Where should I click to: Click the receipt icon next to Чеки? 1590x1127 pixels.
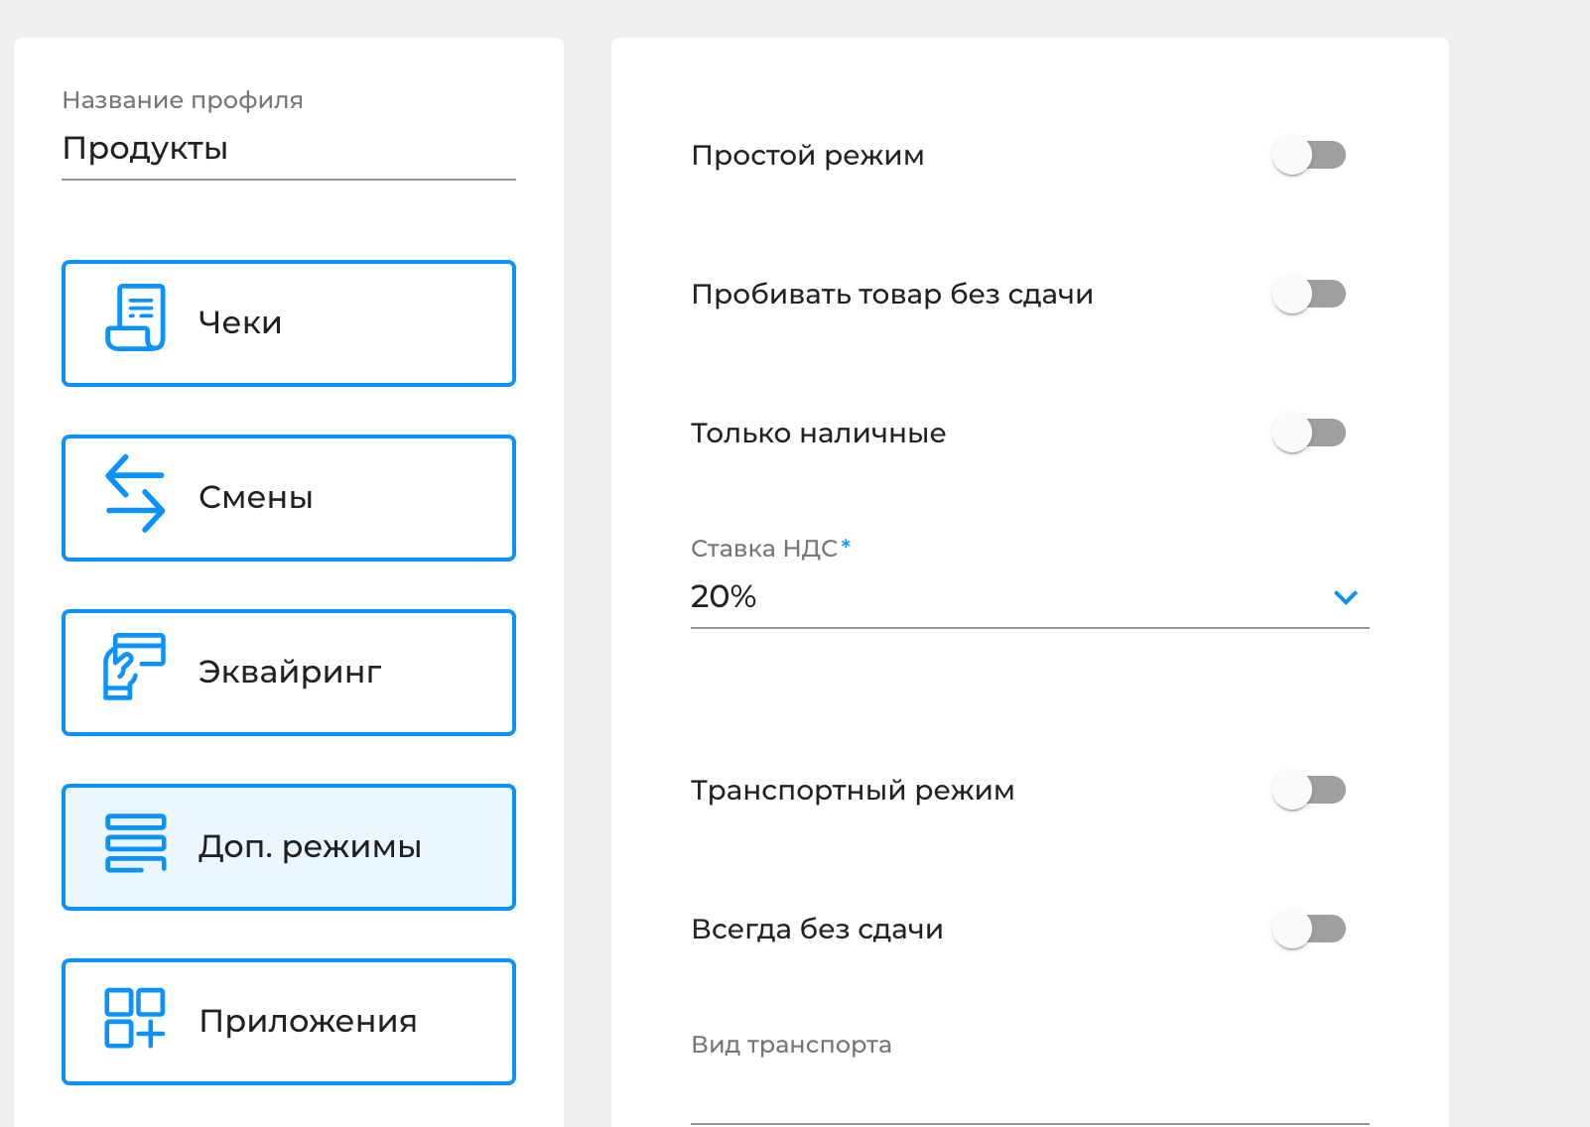pos(135,317)
